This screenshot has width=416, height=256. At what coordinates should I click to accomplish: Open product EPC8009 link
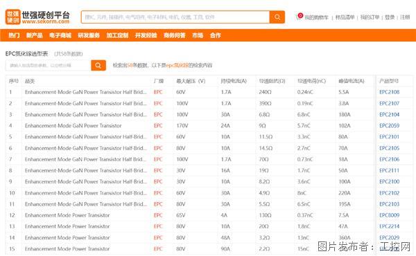(x=389, y=215)
